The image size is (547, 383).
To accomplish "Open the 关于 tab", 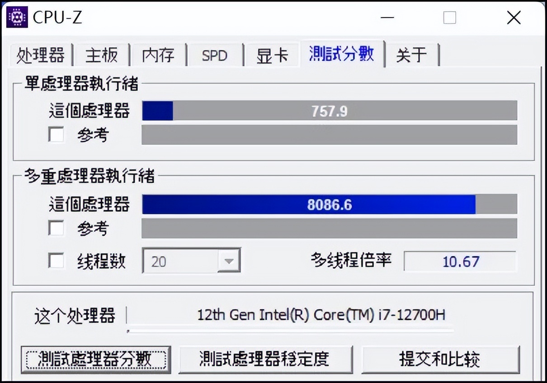I will tap(411, 55).
